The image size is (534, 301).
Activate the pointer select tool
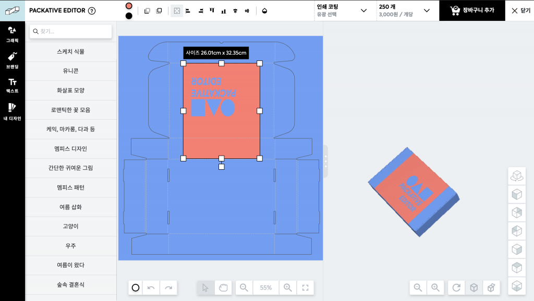pyautogui.click(x=205, y=288)
